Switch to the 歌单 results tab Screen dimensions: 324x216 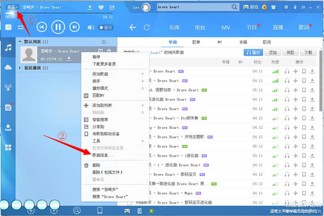pos(195,42)
